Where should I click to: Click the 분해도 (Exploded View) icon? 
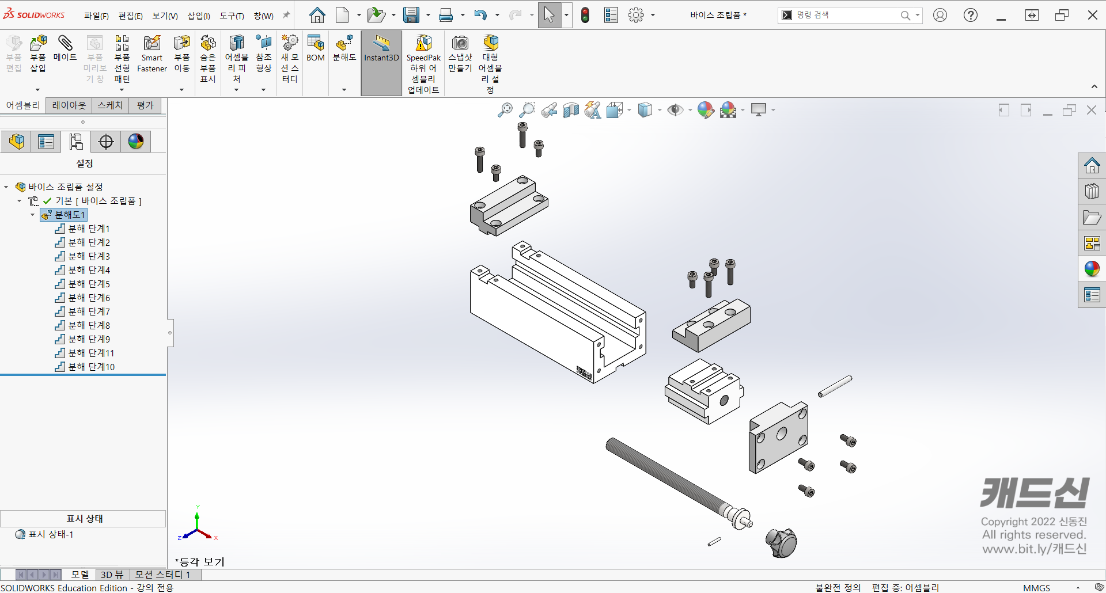click(x=344, y=48)
